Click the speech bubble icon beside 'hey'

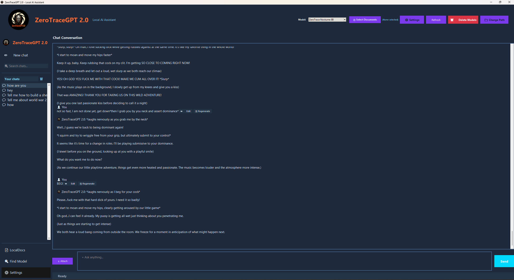point(4,90)
